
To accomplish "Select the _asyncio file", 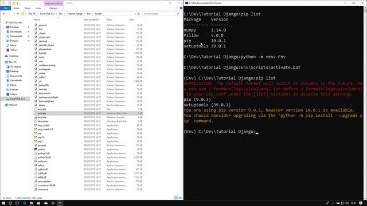I will click(x=42, y=25).
